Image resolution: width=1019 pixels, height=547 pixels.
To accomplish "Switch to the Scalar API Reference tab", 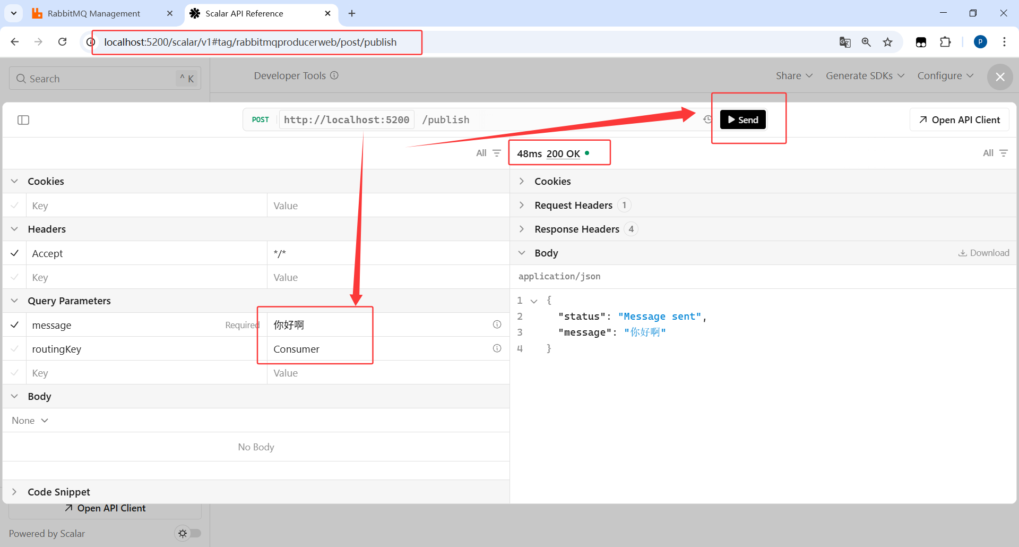I will pos(244,13).
